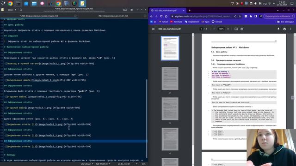Open the Перевести bookmark
296x166 pixels.
click(192, 22)
